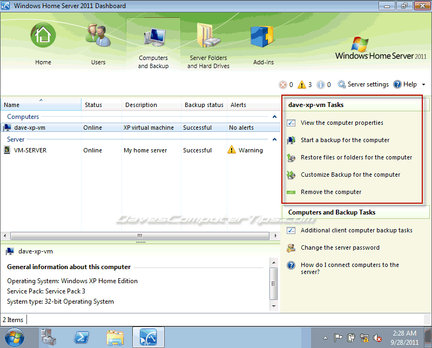The width and height of the screenshot is (432, 348).
Task: Open Help
Action: tap(404, 84)
